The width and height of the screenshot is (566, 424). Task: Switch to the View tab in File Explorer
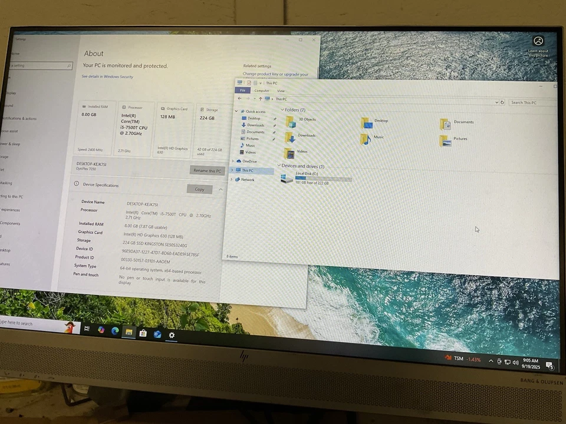point(281,91)
